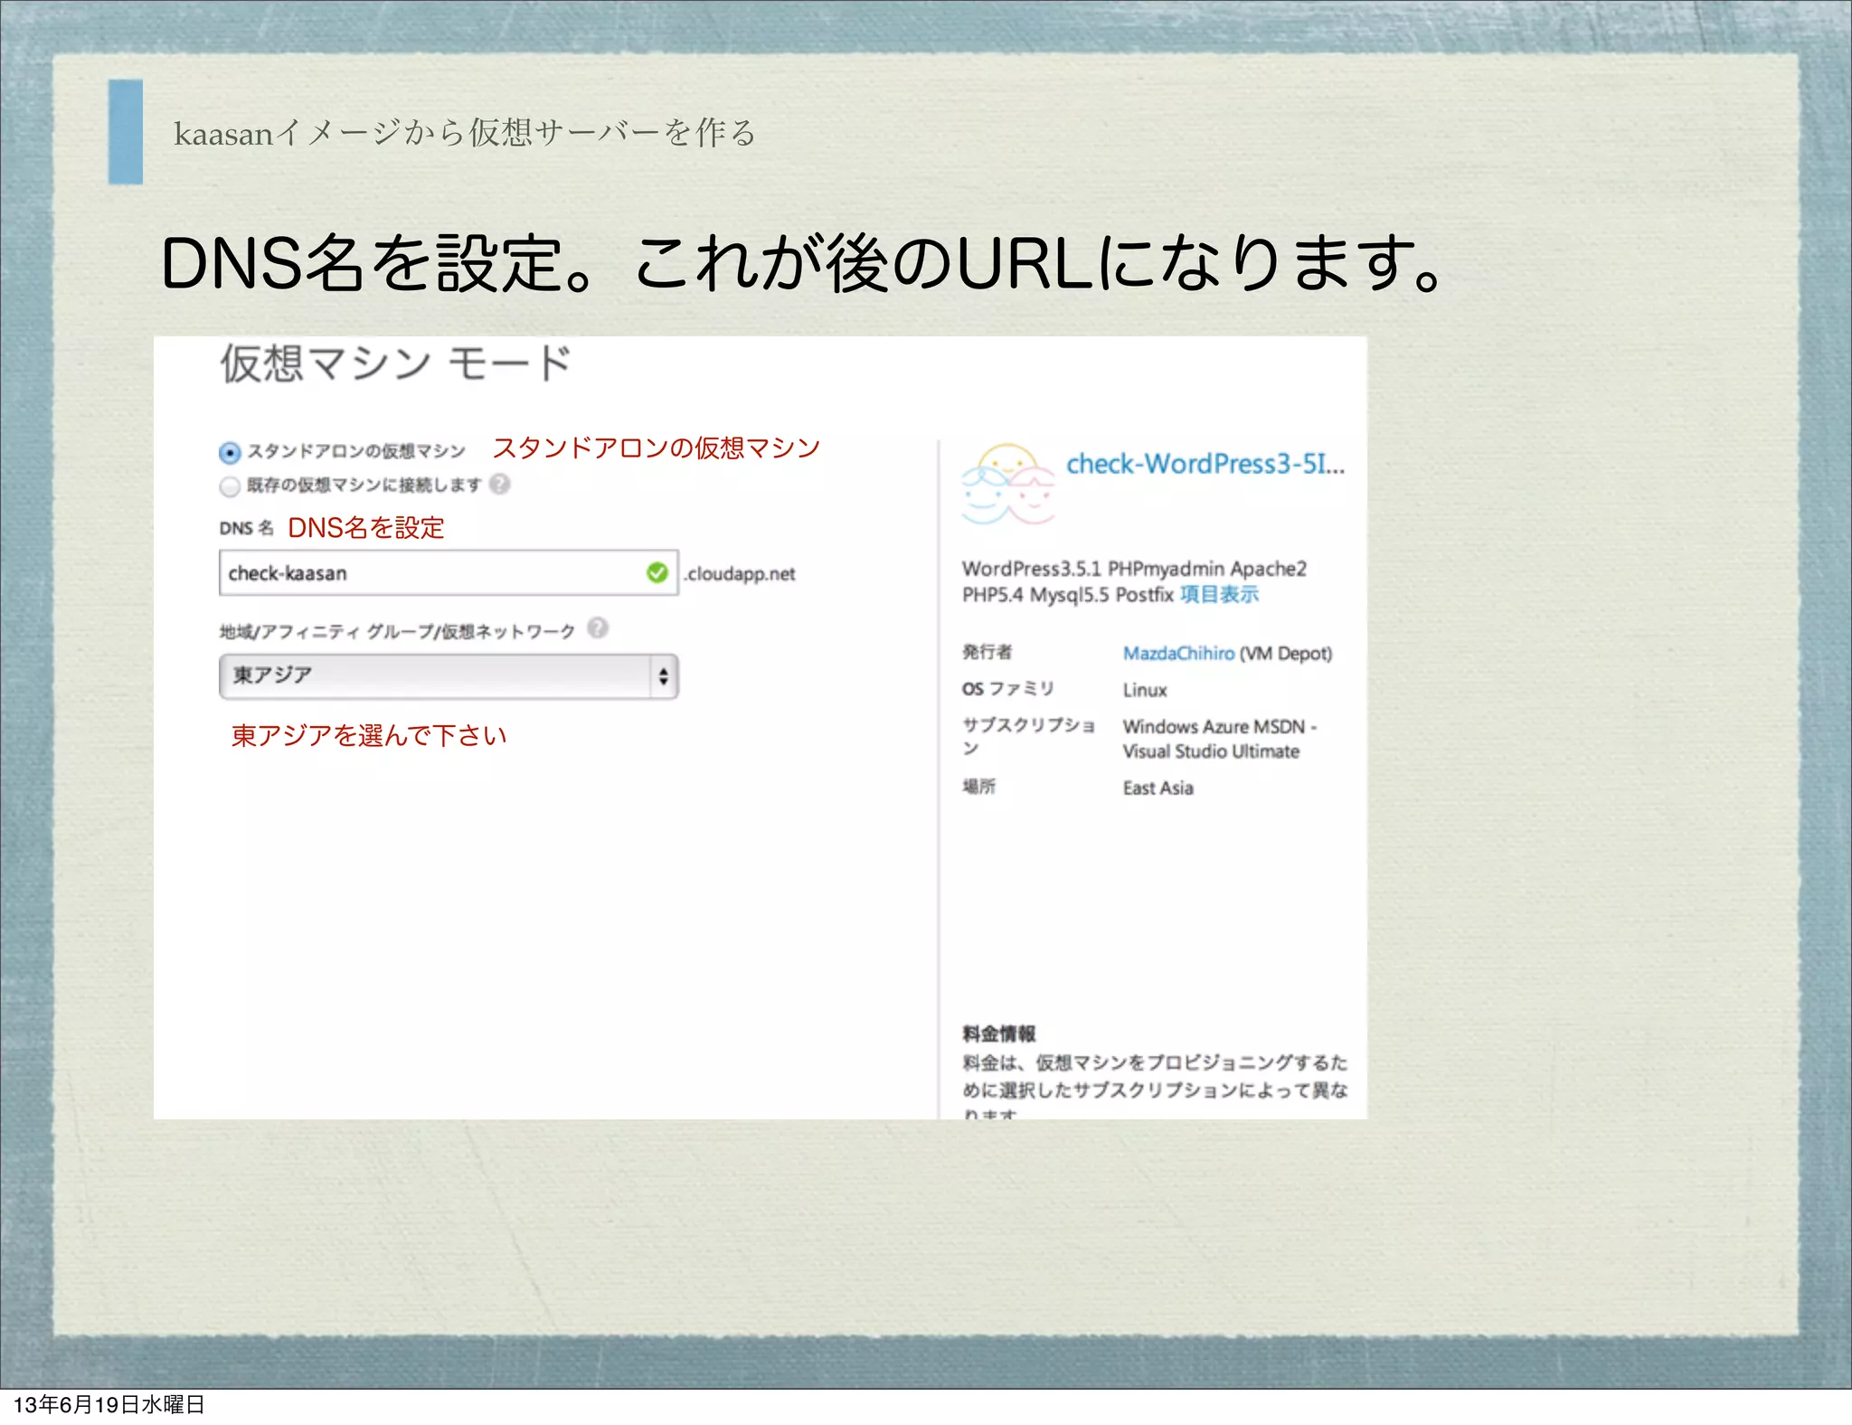Click the OS ファミリ label

[1008, 689]
